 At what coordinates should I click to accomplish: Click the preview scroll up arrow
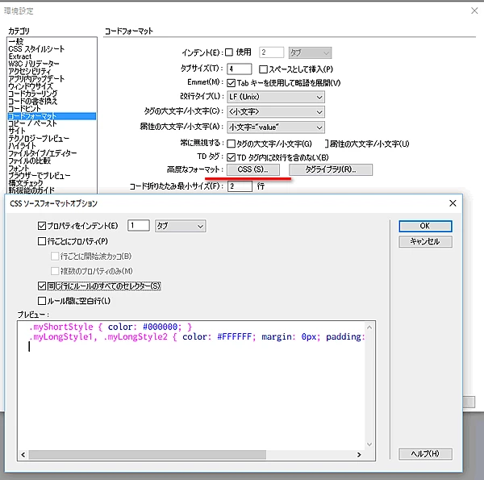pos(369,328)
